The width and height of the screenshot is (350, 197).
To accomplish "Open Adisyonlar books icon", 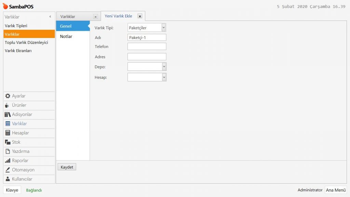I will click(8, 115).
